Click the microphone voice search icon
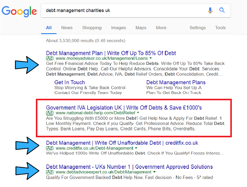The image size is (247, 187). coord(210,10)
